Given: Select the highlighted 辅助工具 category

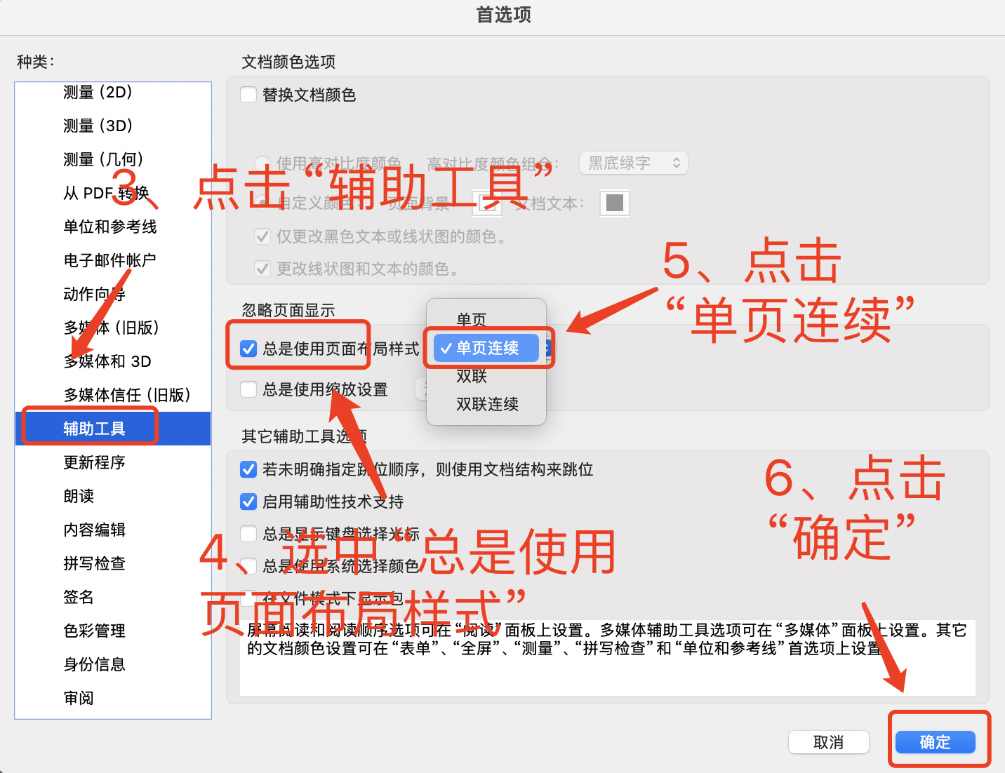Looking at the screenshot, I should (113, 429).
